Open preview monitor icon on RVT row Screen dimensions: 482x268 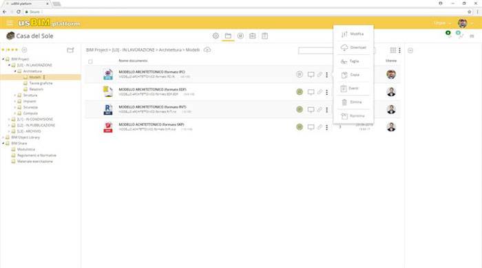(311, 109)
